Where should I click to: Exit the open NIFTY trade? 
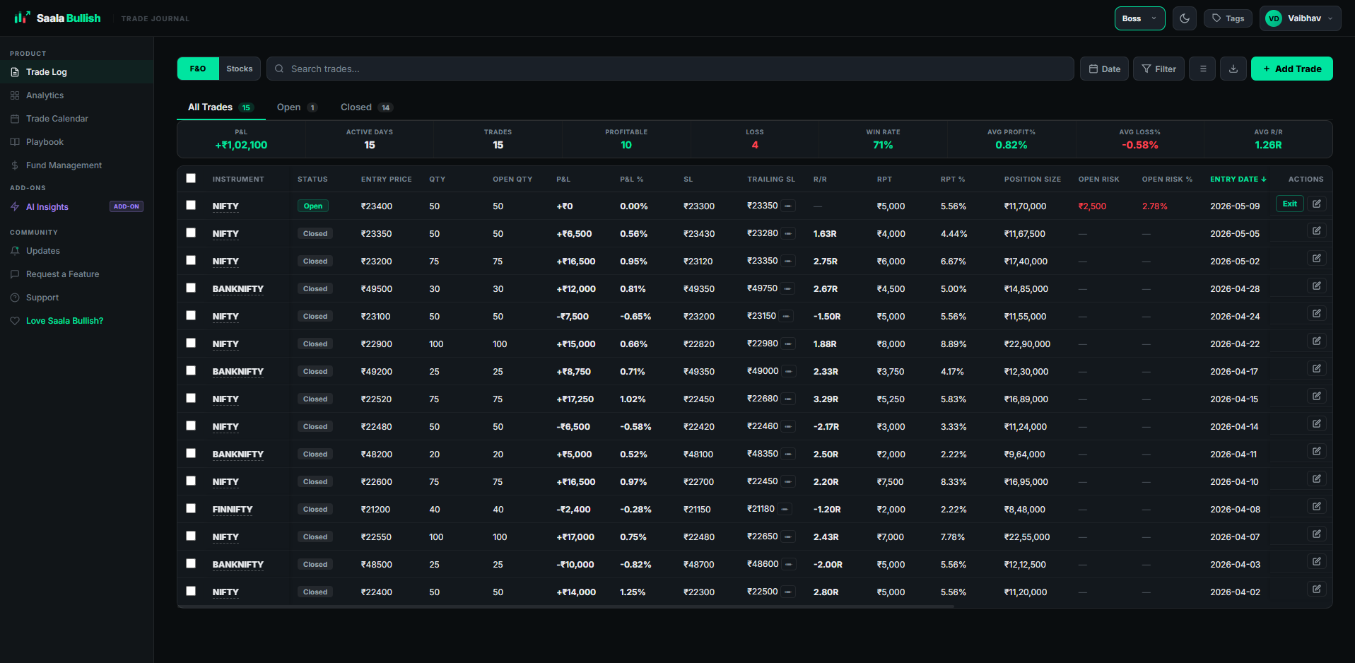(x=1289, y=204)
